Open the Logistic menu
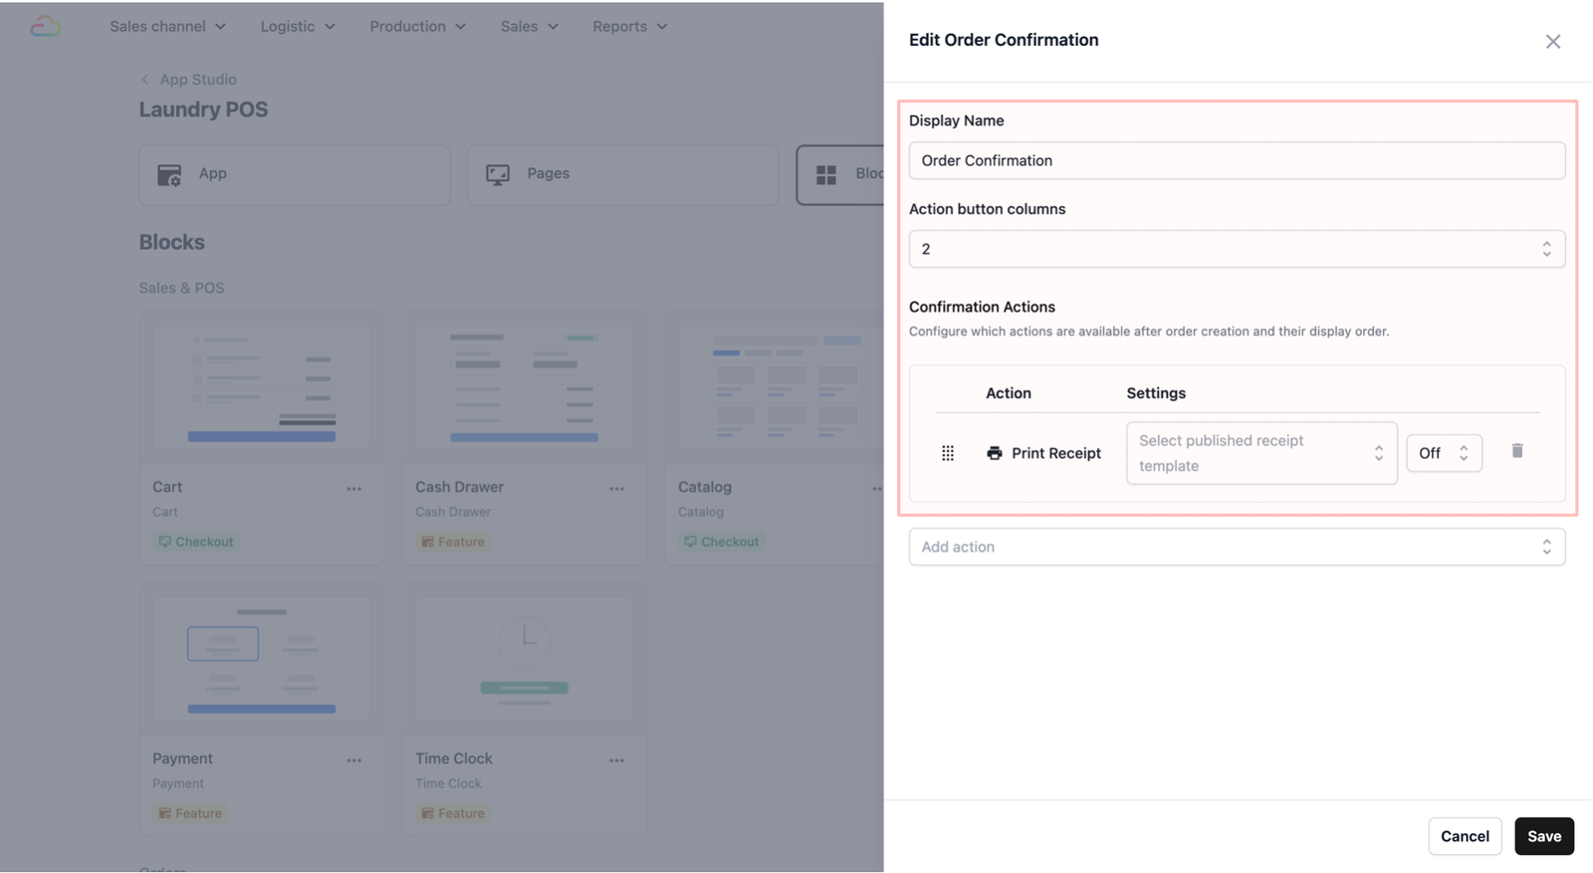Screen dimensions: 1593x873 (298, 26)
